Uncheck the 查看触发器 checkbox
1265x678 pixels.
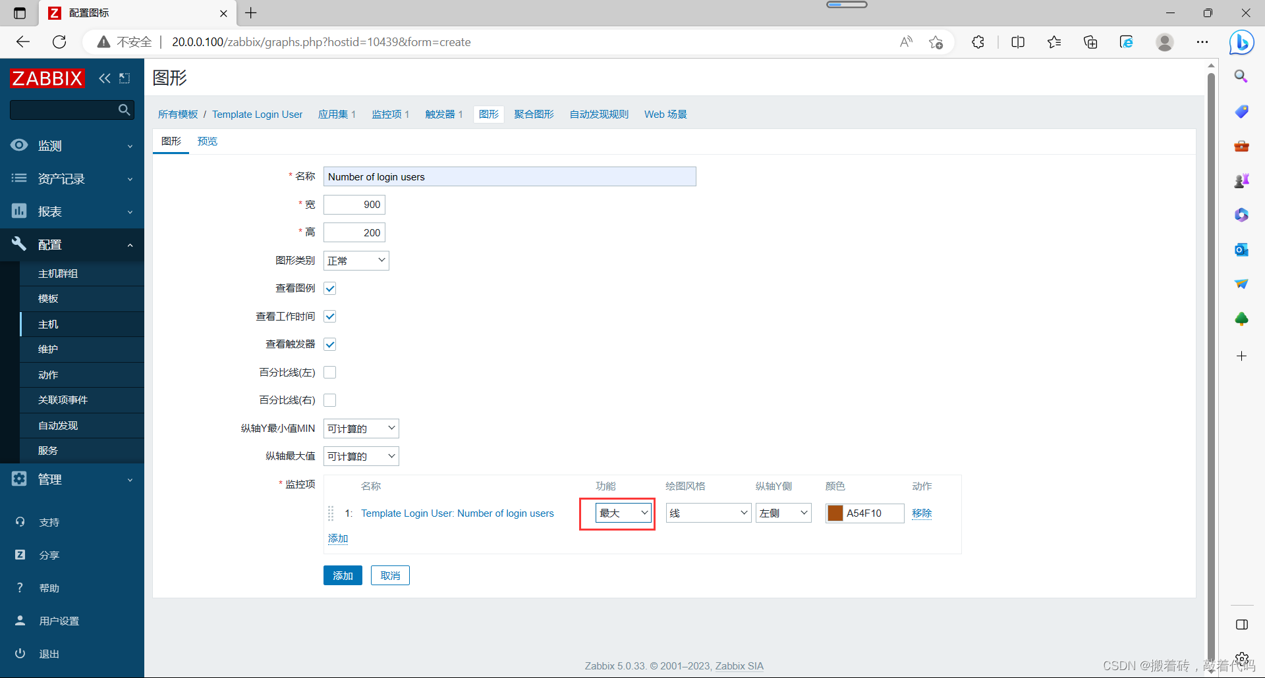pyautogui.click(x=330, y=344)
